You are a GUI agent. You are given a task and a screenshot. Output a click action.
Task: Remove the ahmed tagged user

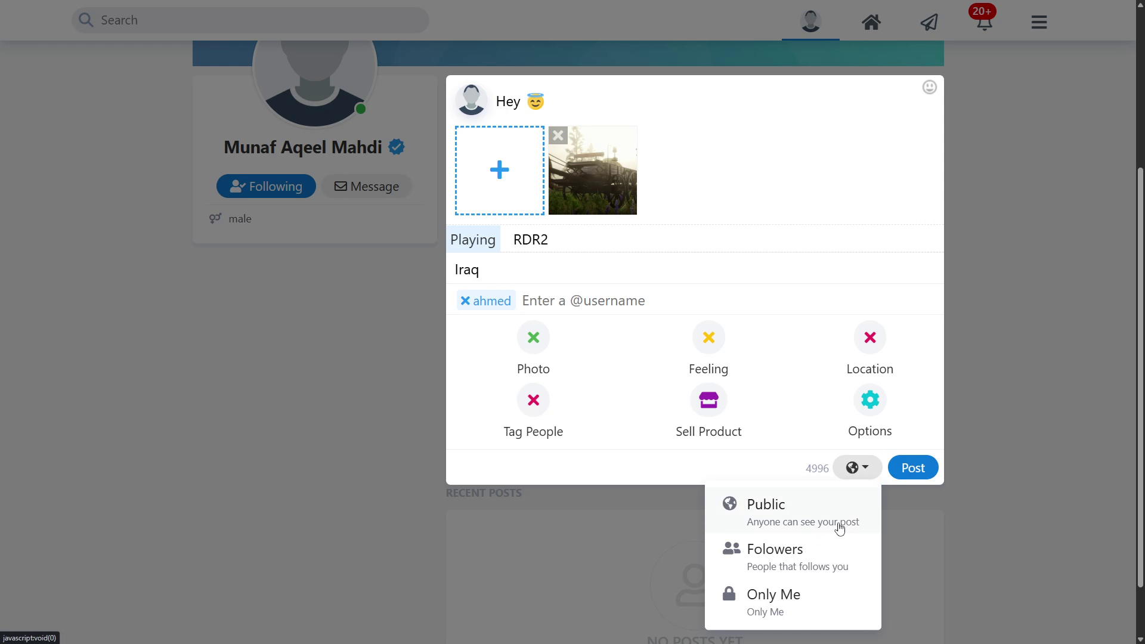465,301
